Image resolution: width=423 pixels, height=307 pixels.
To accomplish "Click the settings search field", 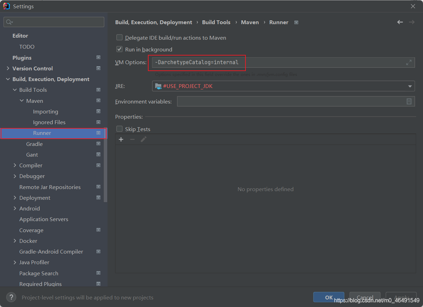I will (54, 22).
